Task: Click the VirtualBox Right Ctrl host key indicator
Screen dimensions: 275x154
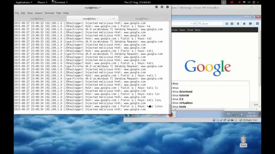Action: pos(250,120)
